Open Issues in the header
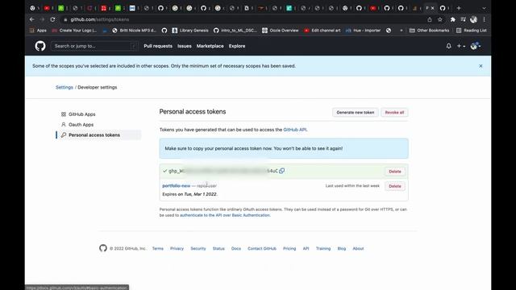 185,46
